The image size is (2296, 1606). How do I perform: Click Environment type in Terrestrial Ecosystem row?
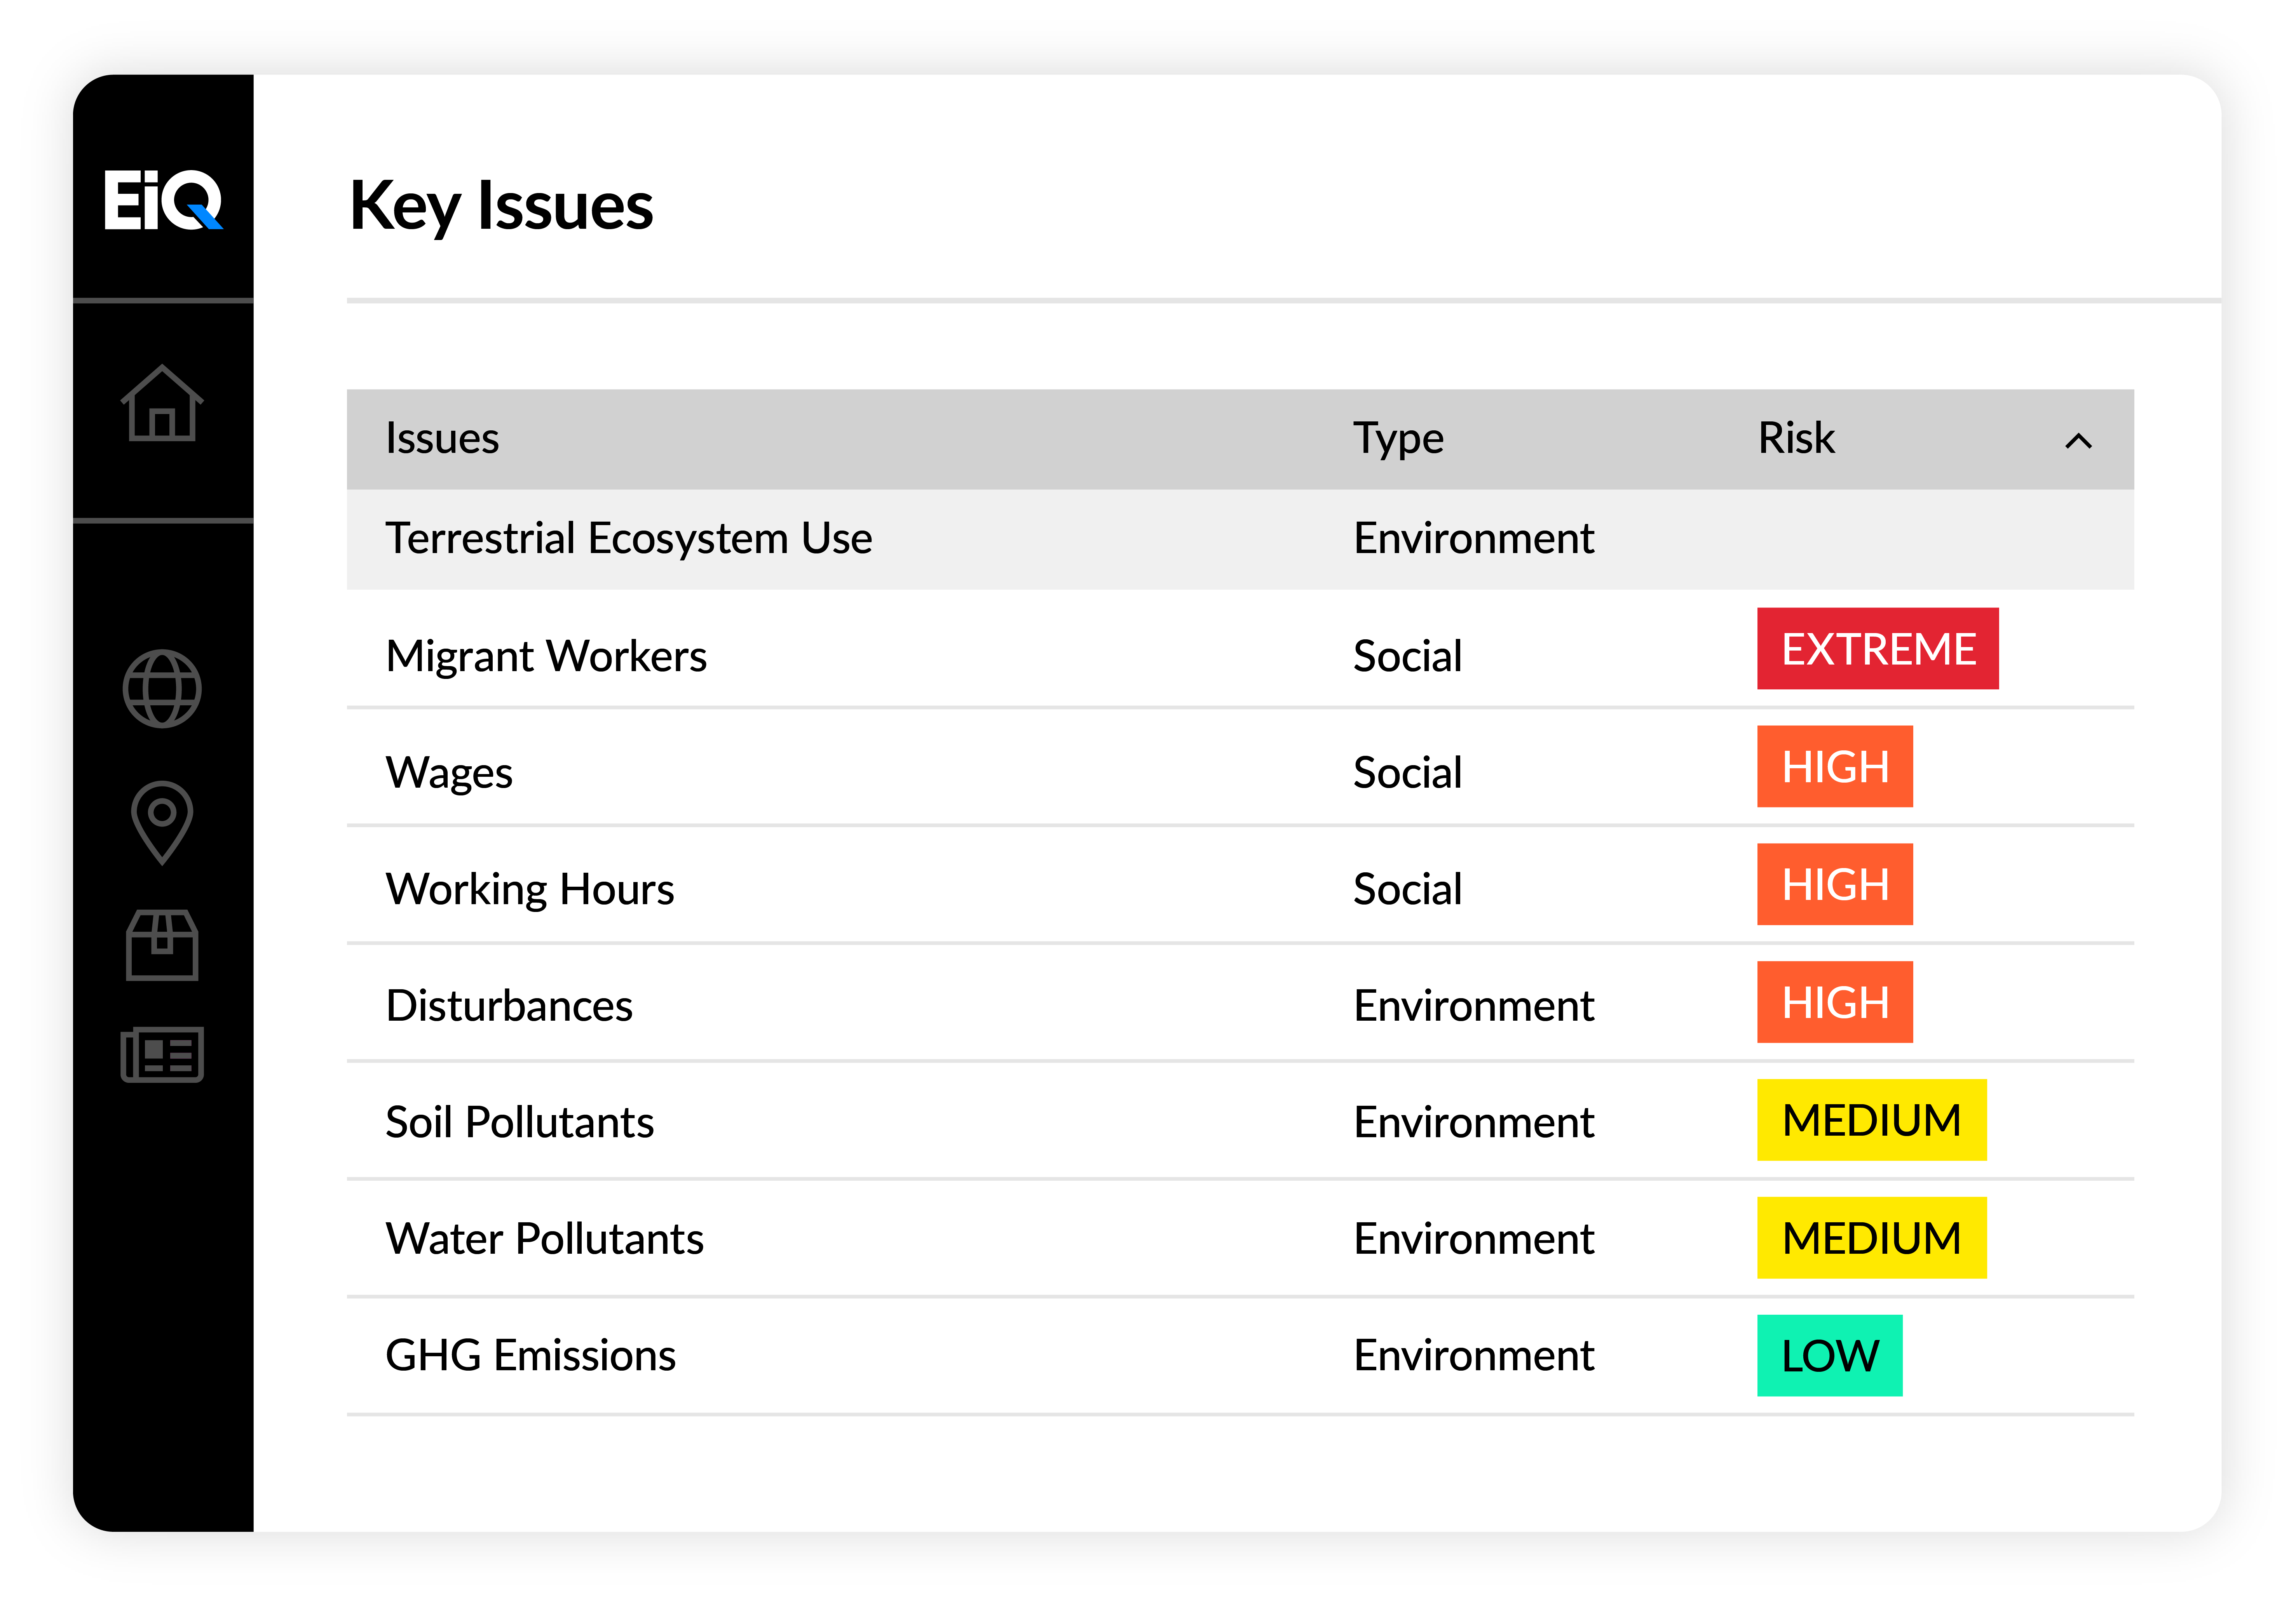point(1474,539)
